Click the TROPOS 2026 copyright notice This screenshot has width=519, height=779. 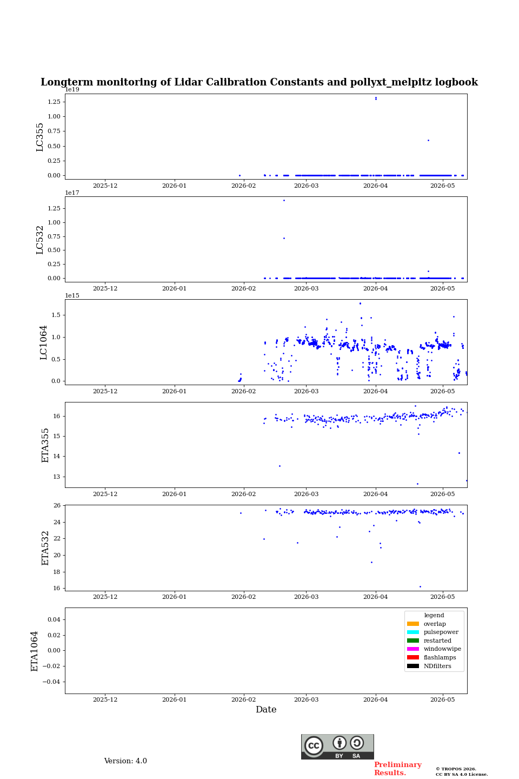coord(462,771)
